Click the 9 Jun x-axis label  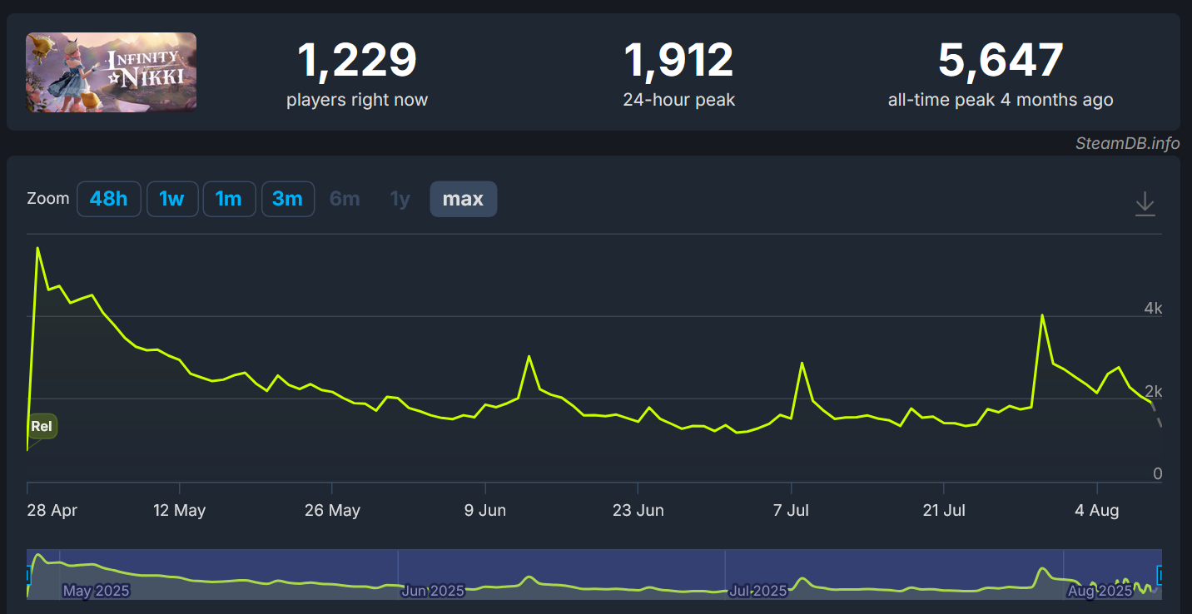click(x=485, y=510)
